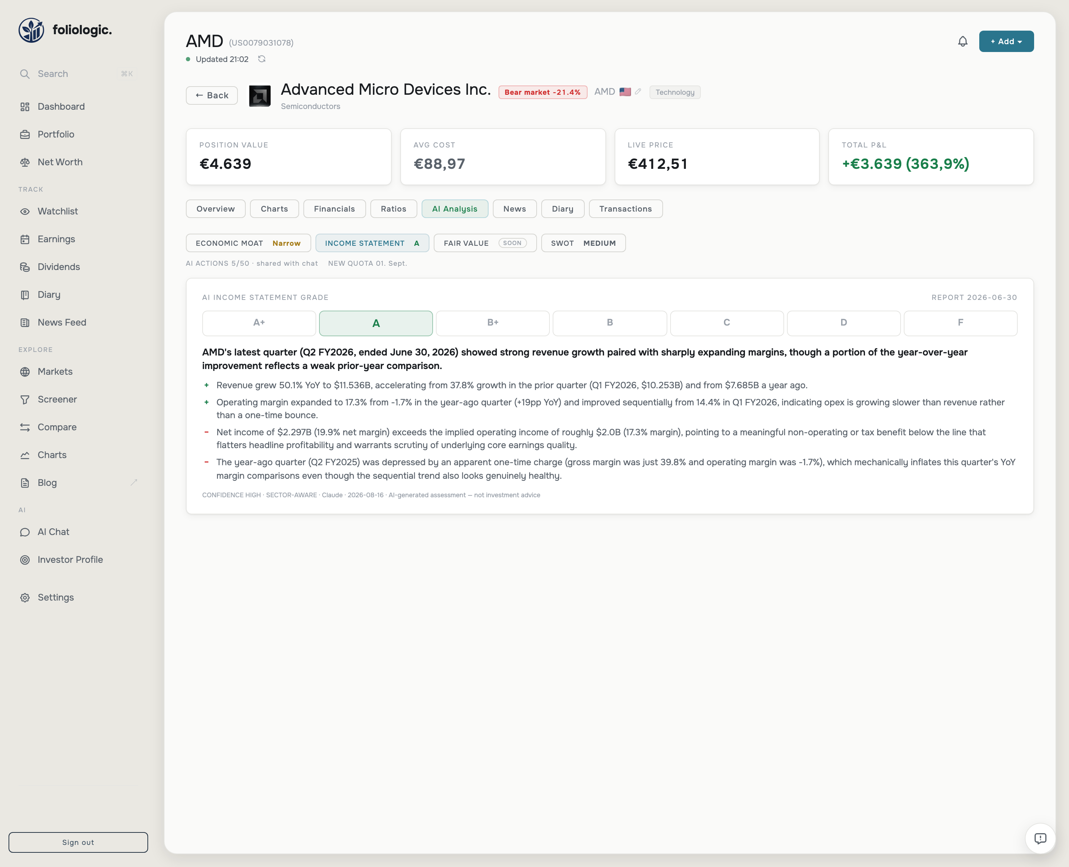
Task: Click the Diary notebook icon in sidebar
Action: coord(25,295)
